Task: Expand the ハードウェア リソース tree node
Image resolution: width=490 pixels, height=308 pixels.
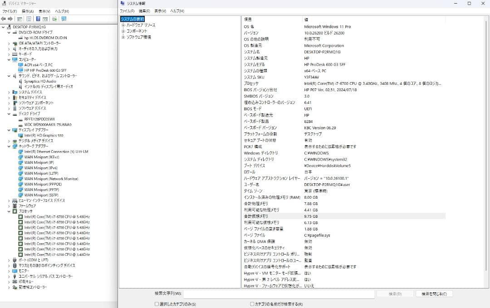Action: (x=124, y=24)
